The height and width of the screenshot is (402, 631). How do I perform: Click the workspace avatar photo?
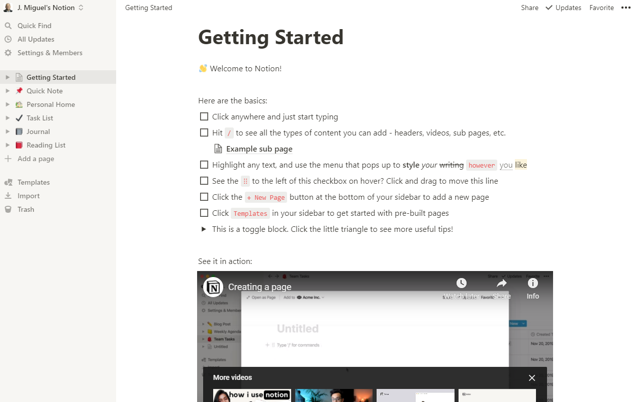(8, 8)
